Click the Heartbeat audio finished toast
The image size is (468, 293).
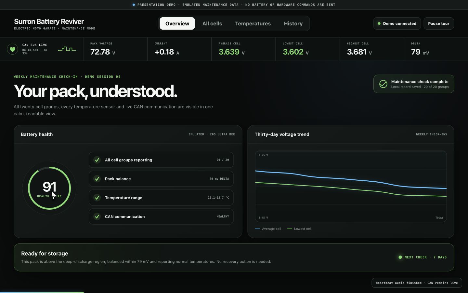coord(417,283)
